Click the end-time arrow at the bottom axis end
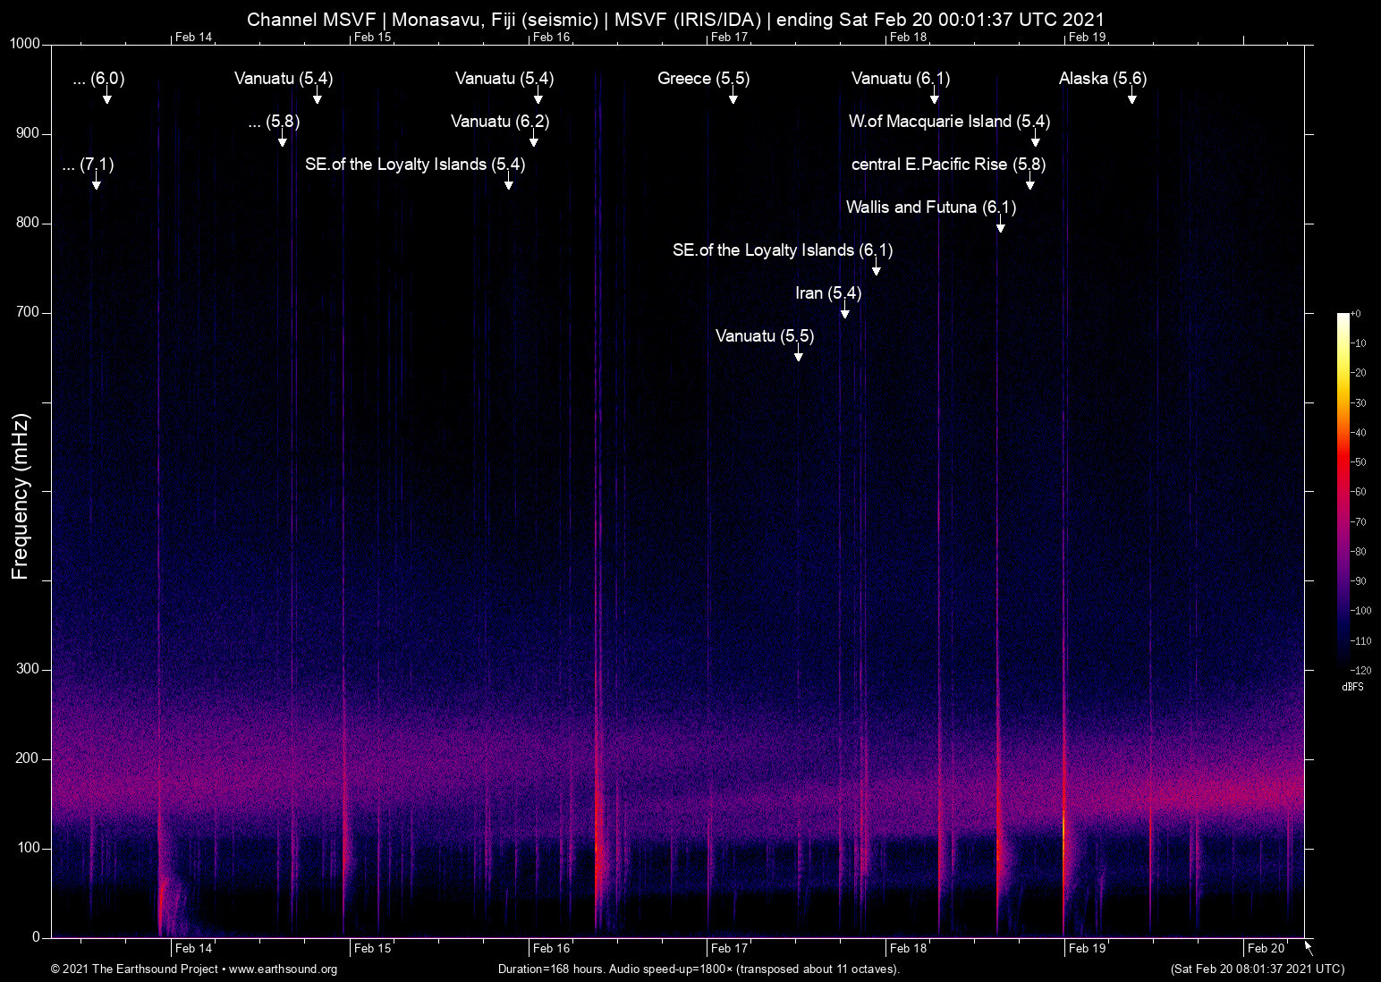Screen dimensions: 1381x982 1309,948
